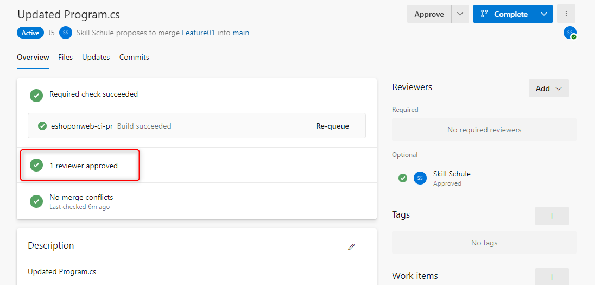Open the main branch link
The image size is (595, 285).
coord(241,33)
